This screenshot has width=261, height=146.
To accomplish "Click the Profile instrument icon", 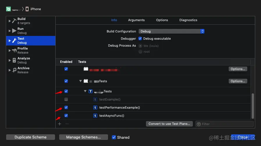I will [14, 50].
